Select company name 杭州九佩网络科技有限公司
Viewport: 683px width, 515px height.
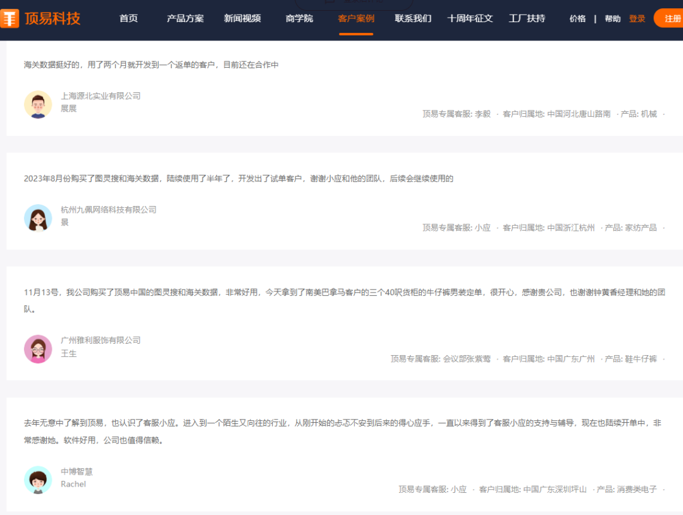[x=109, y=209]
